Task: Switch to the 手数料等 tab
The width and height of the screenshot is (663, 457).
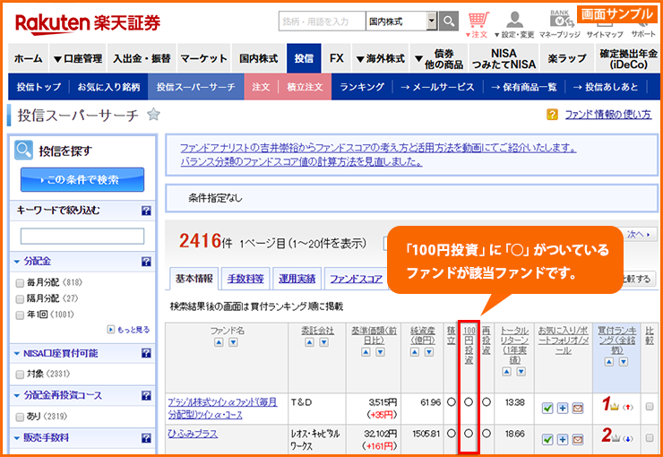Action: coord(245,279)
